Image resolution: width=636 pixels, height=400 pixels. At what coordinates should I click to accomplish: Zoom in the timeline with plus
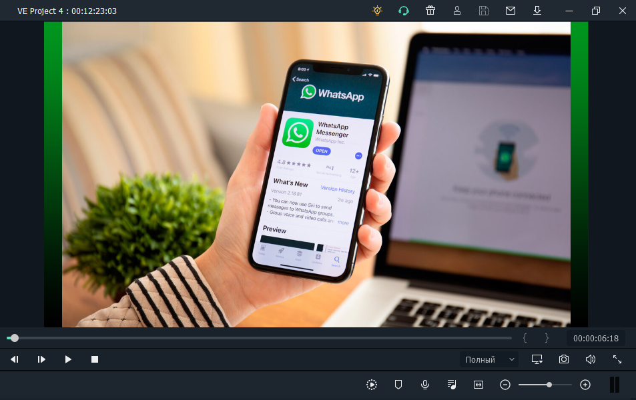585,385
